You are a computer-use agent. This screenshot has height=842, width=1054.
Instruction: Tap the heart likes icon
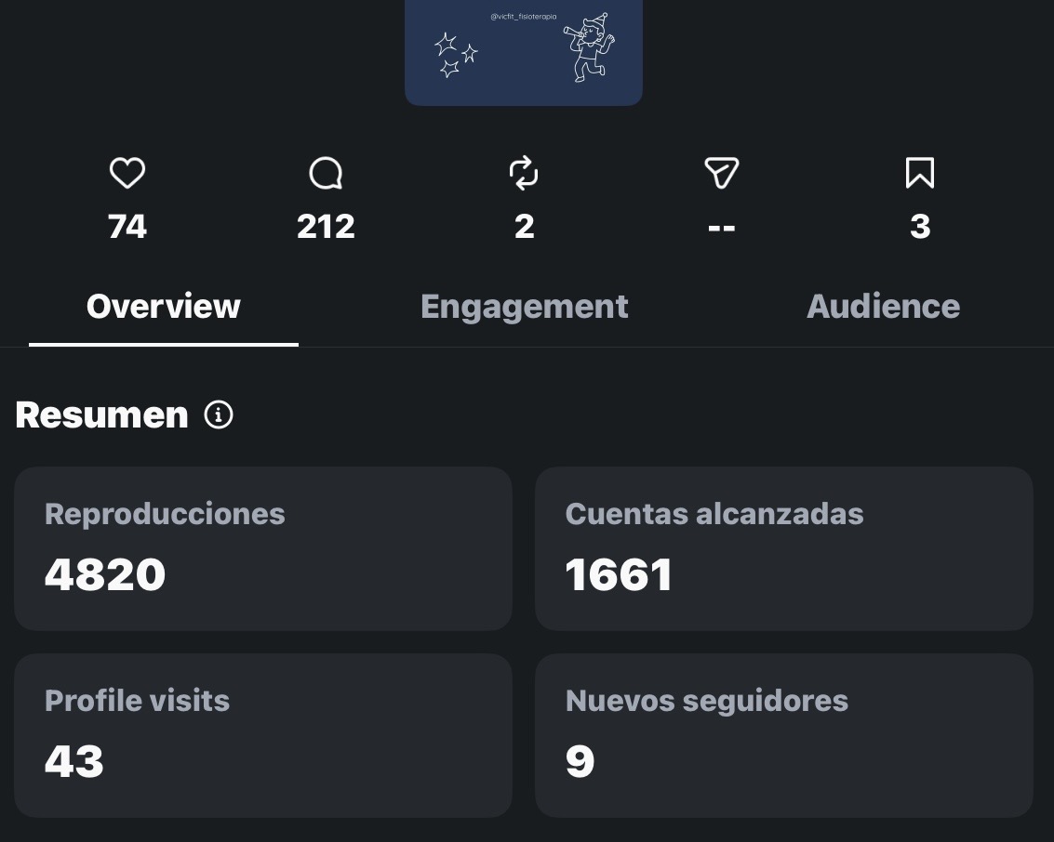127,173
